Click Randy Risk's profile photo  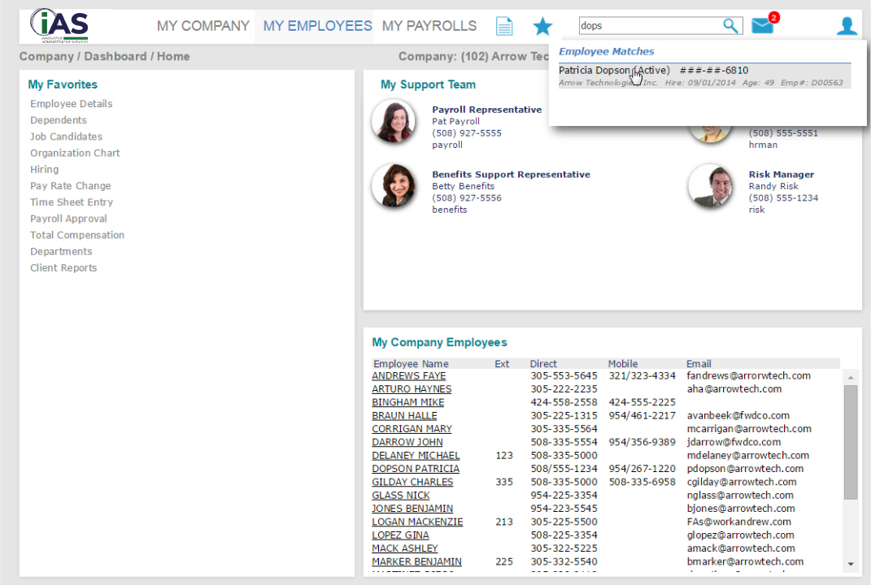click(x=711, y=186)
